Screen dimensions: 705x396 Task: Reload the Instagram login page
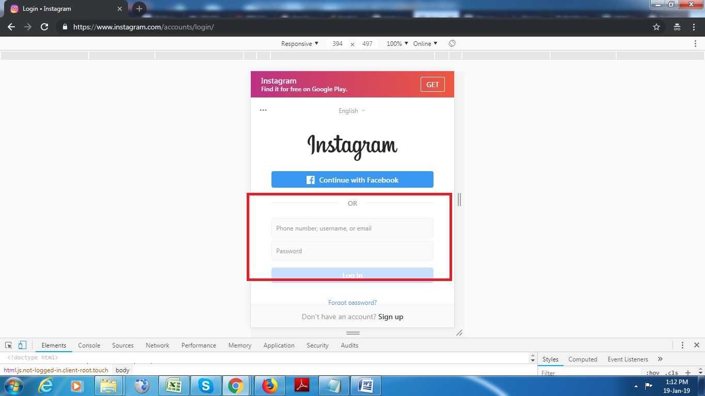pos(44,27)
